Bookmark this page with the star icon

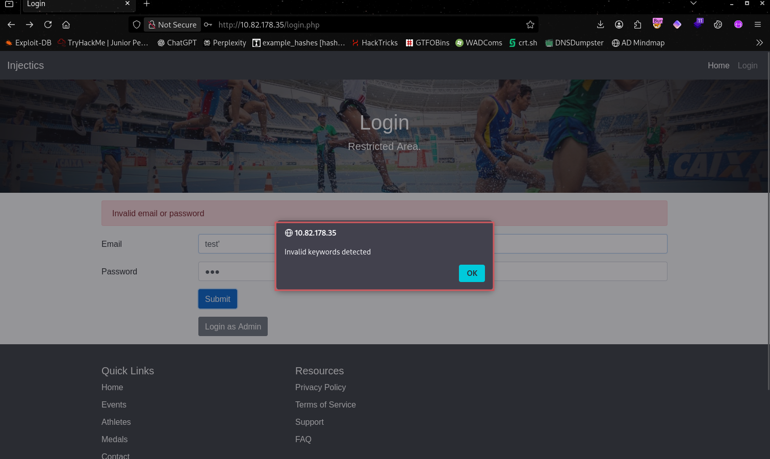(x=530, y=24)
